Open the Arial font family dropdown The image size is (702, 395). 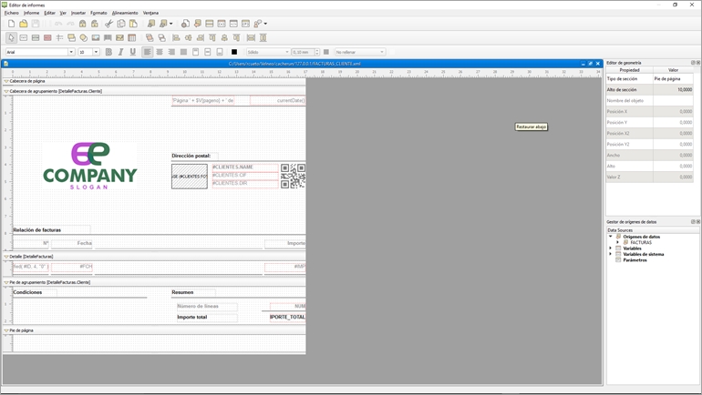click(71, 52)
